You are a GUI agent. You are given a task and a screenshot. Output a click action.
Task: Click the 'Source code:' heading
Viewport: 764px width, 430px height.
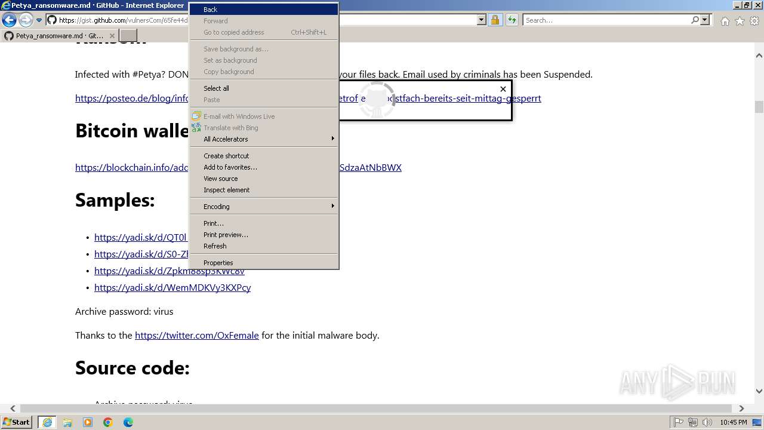[133, 368]
